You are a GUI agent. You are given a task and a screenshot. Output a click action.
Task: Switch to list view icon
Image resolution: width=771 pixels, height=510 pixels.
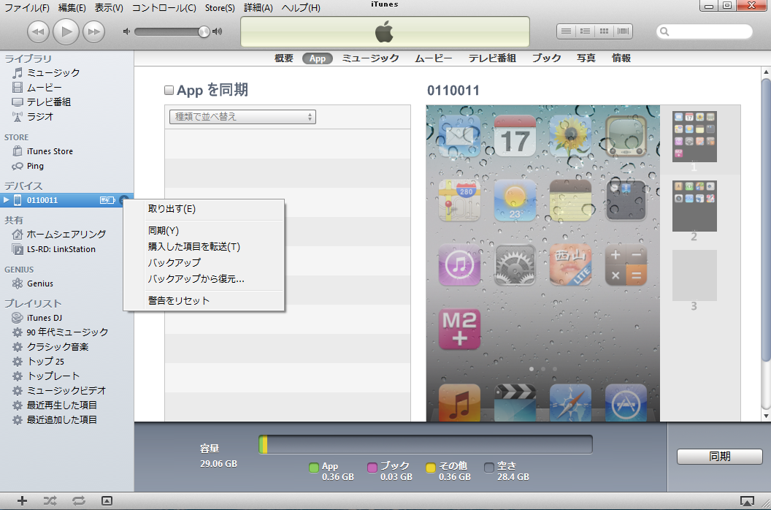click(567, 31)
